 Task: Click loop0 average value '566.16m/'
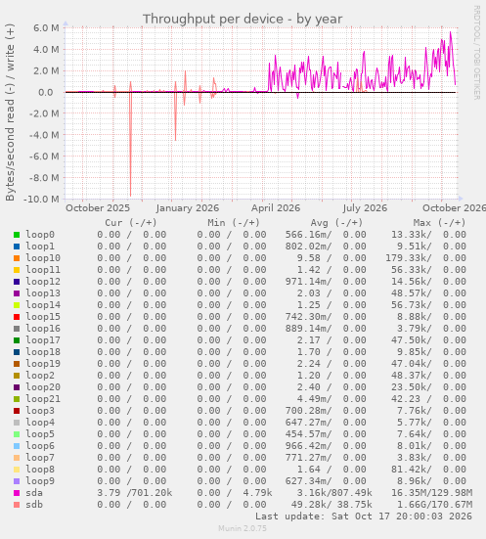[308, 235]
